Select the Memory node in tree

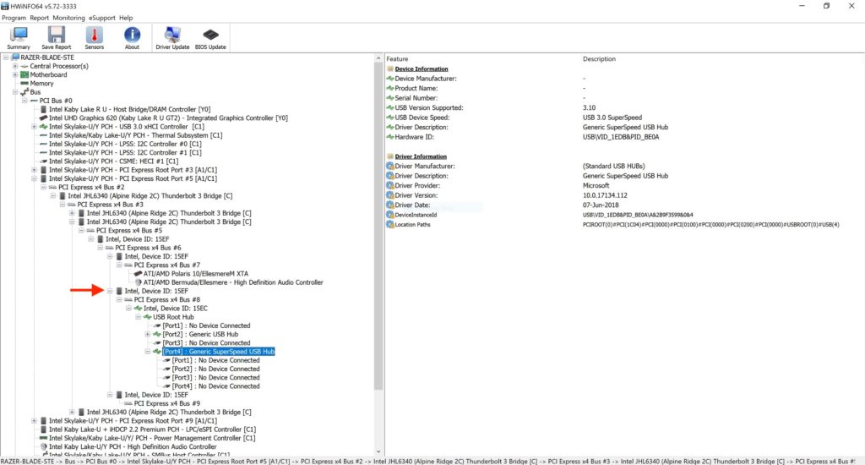[41, 84]
